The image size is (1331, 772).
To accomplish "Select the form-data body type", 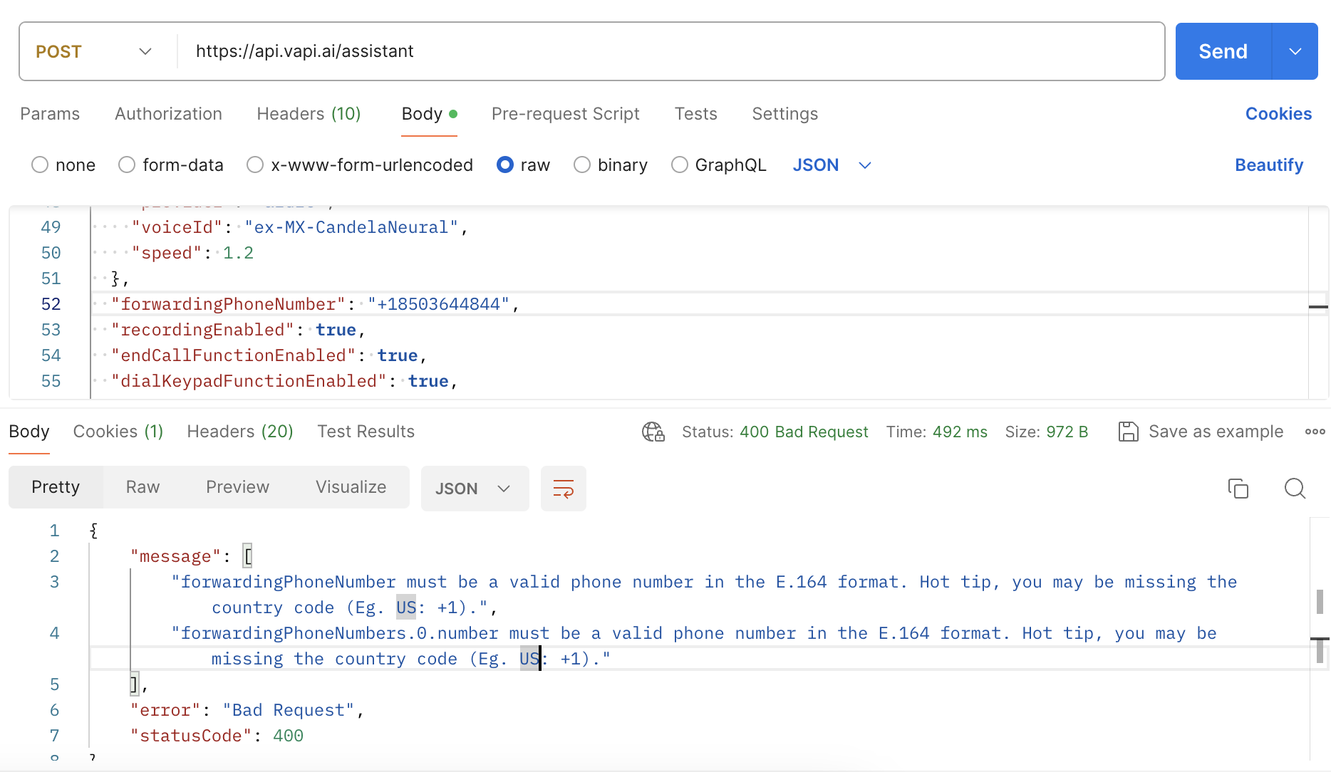I will click(126, 165).
